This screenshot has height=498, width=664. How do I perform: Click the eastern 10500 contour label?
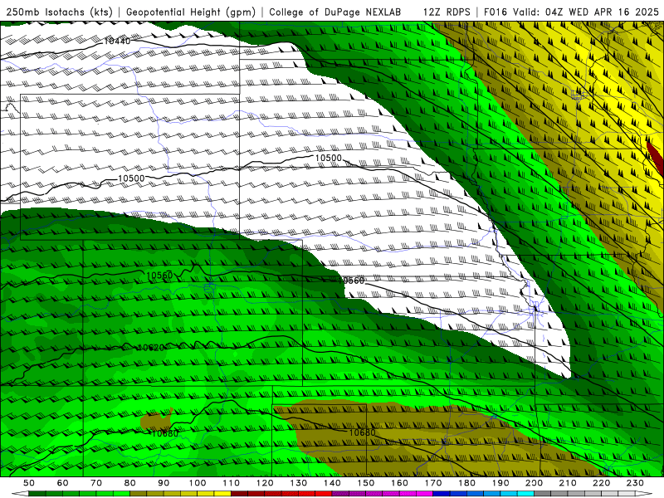coord(328,158)
